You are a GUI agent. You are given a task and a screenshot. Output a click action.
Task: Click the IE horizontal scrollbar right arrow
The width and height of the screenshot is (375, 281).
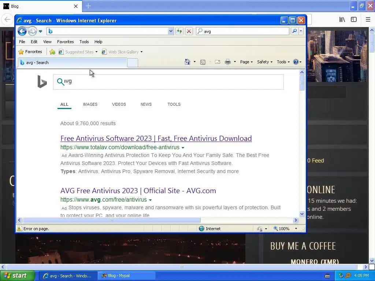click(x=296, y=220)
